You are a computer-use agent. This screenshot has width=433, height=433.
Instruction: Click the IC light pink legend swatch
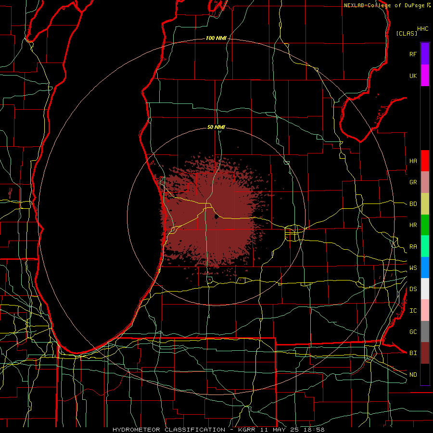click(425, 310)
